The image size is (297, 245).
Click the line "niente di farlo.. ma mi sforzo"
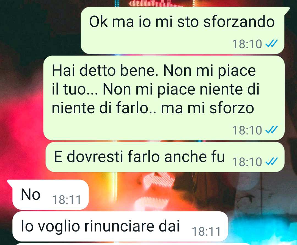[153, 108]
